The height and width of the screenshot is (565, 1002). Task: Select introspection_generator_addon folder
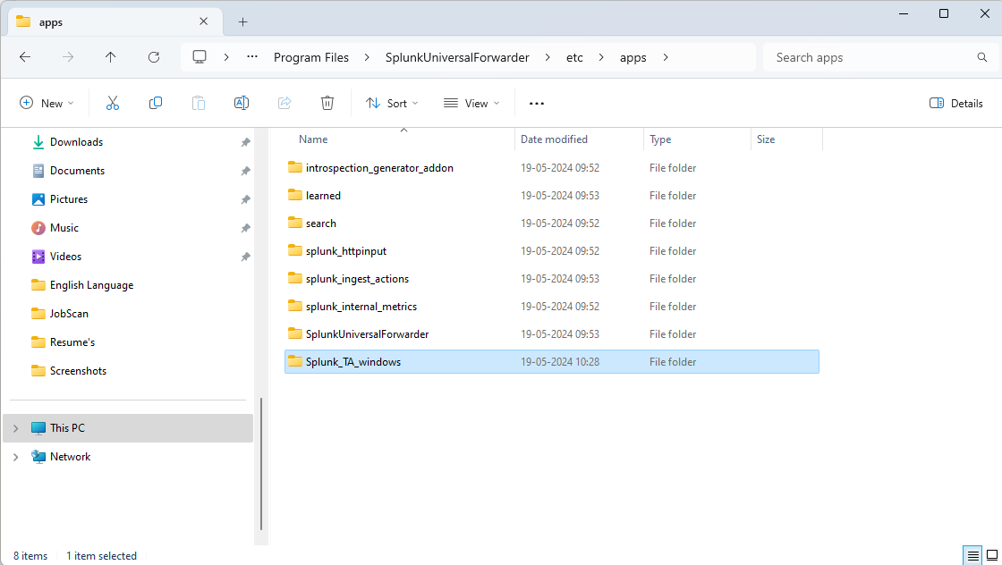(552, 168)
